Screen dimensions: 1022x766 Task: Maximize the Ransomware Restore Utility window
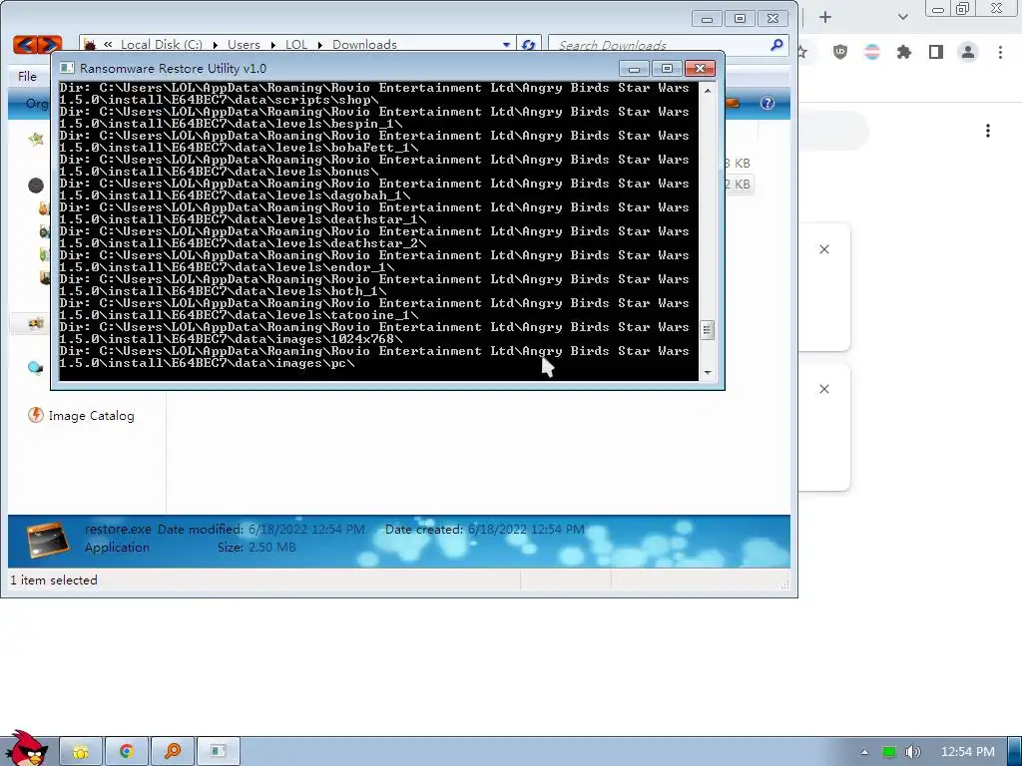tap(667, 69)
